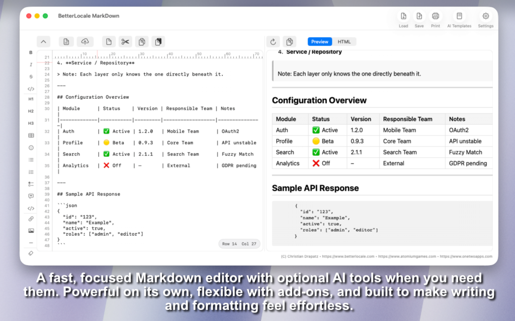Click the Save button
The width and height of the screenshot is (515, 321).
pyautogui.click(x=419, y=20)
